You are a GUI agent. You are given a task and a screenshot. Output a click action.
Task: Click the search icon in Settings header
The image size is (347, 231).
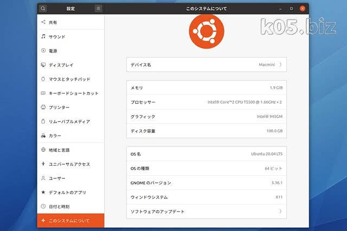tap(43, 9)
